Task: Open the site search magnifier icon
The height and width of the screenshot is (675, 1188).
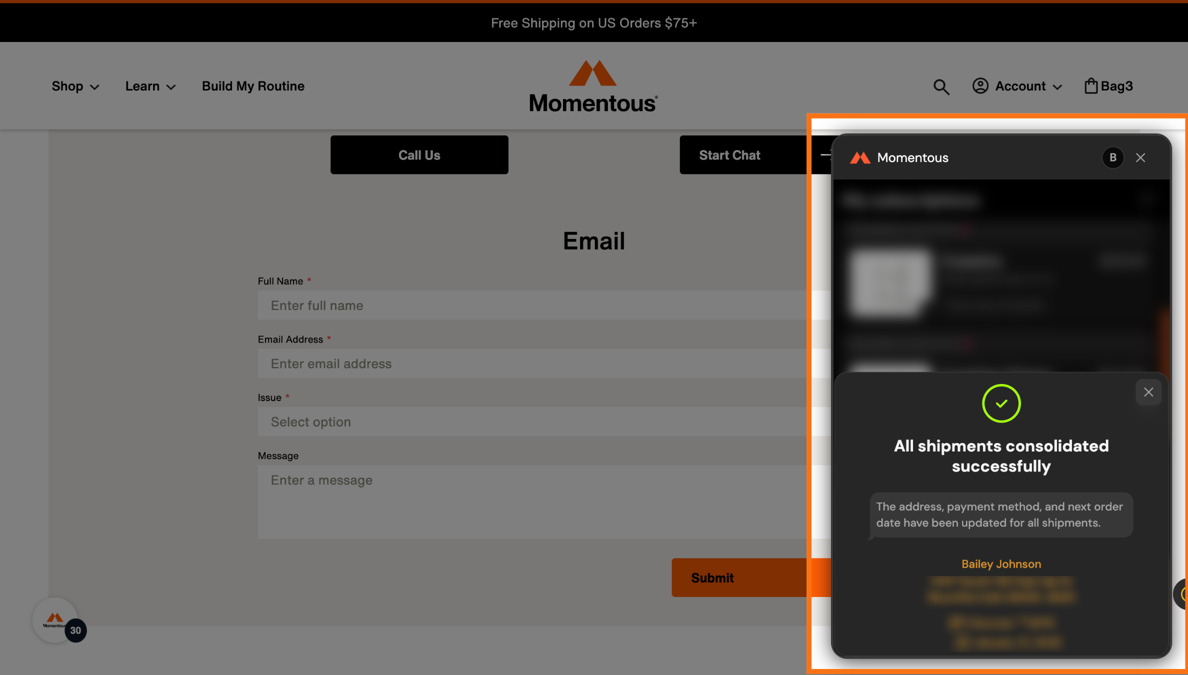Action: pos(941,86)
